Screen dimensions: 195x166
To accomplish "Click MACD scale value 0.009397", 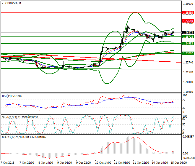I will [188, 137].
